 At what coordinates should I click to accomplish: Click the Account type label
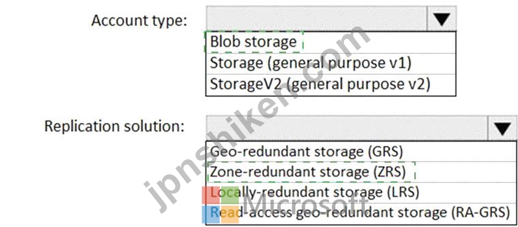tap(139, 21)
